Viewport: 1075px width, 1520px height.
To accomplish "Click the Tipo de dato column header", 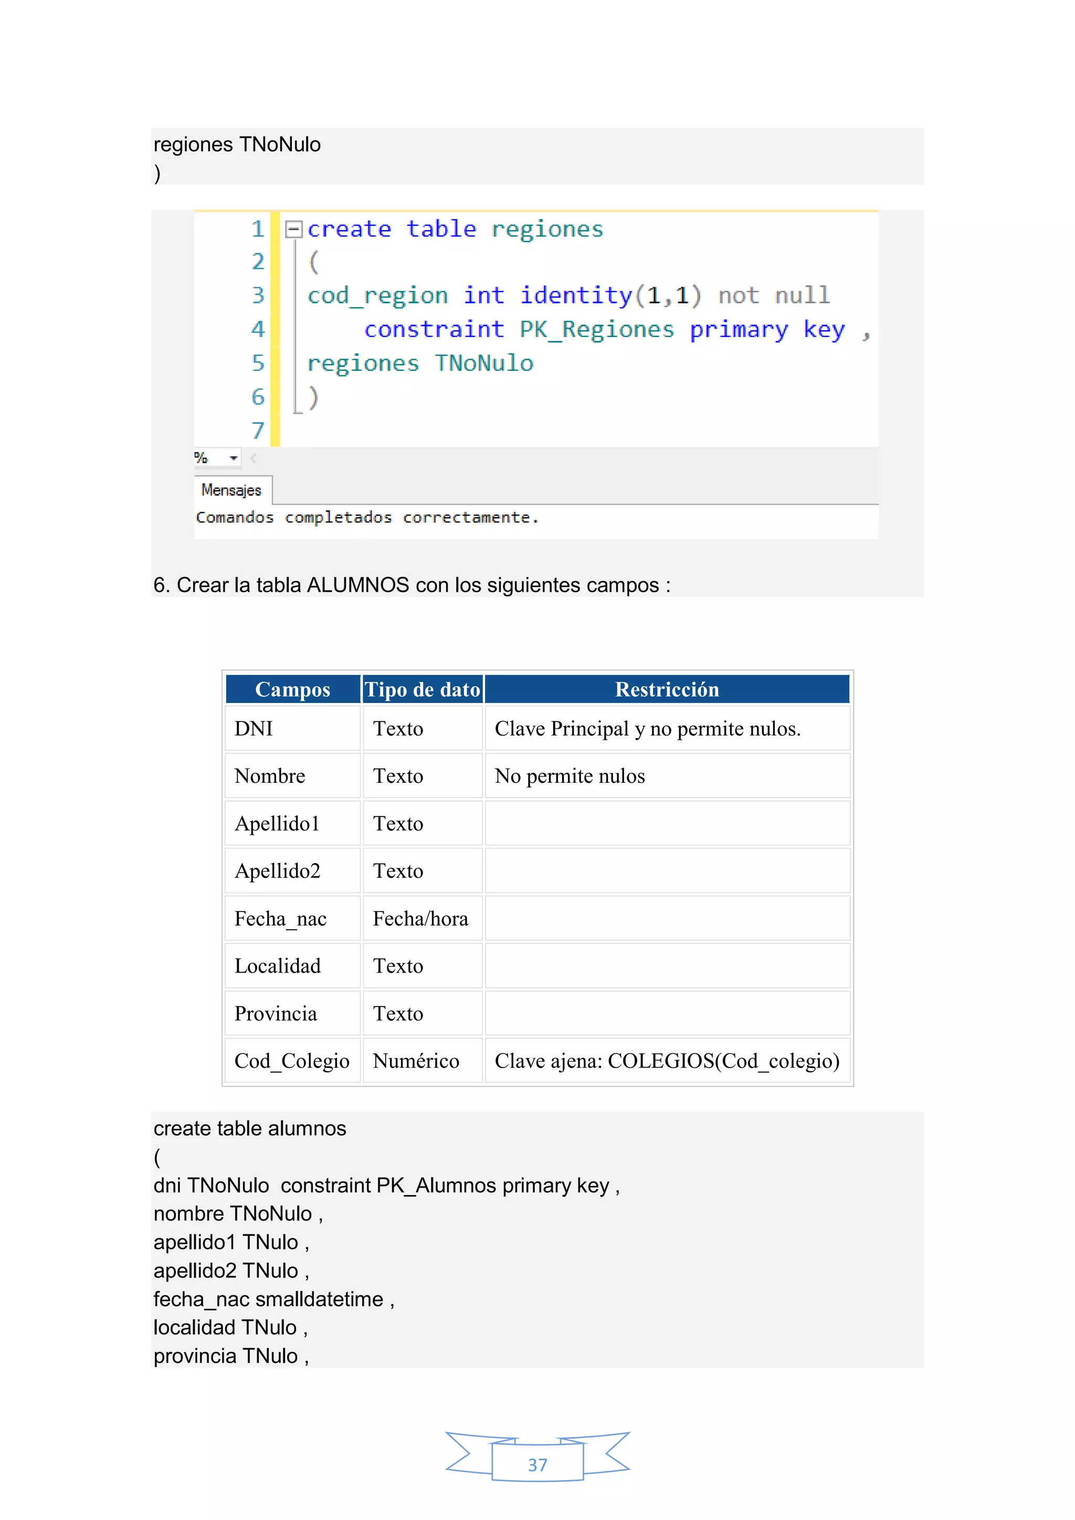I will [423, 689].
